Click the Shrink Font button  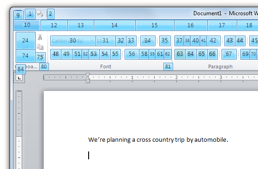point(131,41)
